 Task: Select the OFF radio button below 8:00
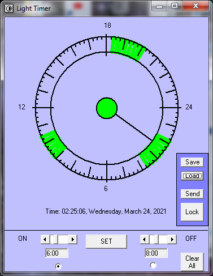[153, 265]
